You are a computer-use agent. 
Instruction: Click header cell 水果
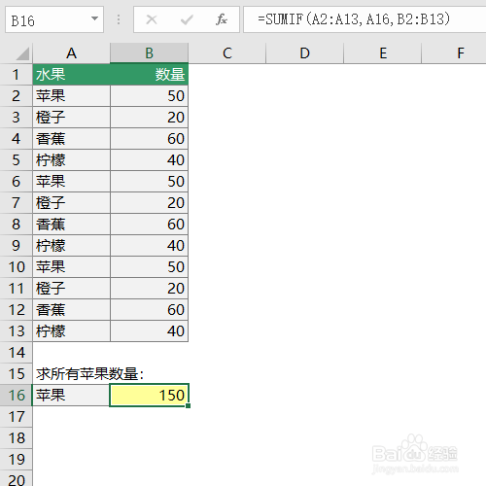[x=71, y=75]
